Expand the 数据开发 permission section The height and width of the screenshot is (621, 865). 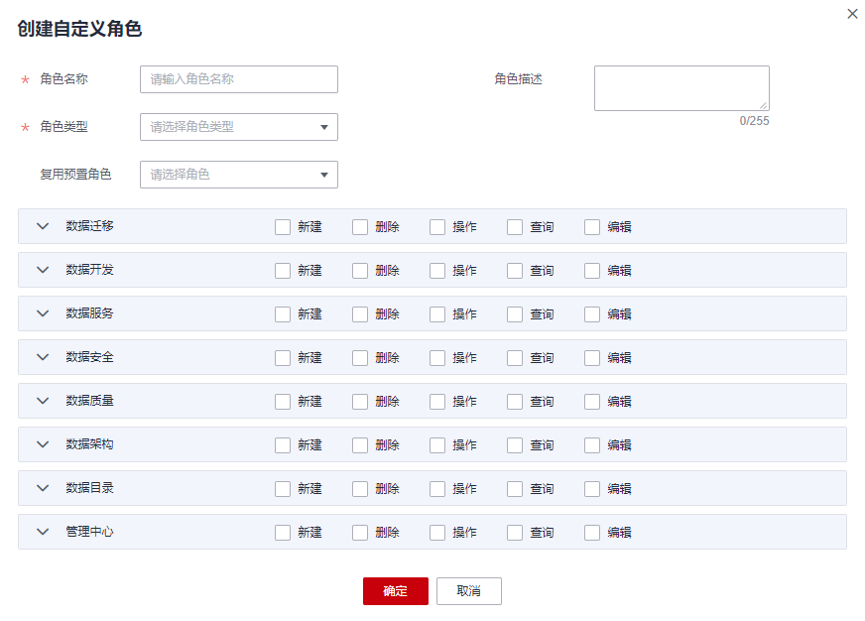43,270
